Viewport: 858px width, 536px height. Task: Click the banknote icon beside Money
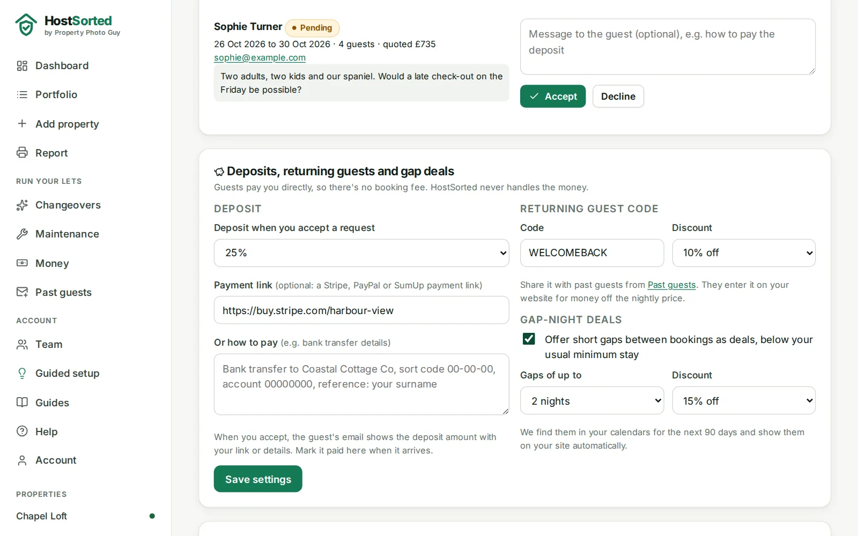point(22,263)
